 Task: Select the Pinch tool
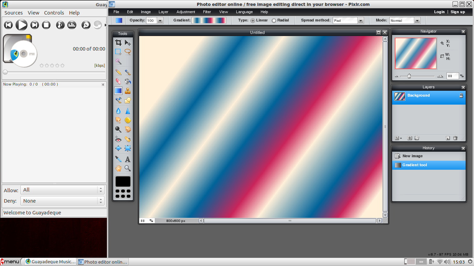[128, 148]
